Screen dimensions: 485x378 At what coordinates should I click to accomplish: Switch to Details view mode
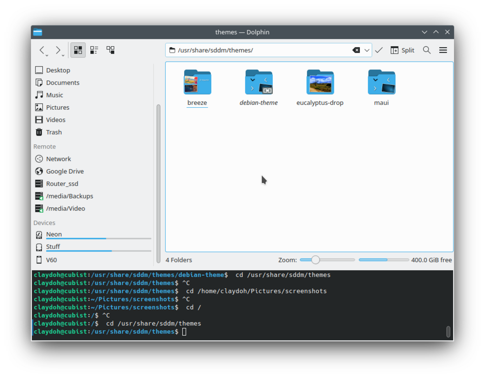point(111,50)
